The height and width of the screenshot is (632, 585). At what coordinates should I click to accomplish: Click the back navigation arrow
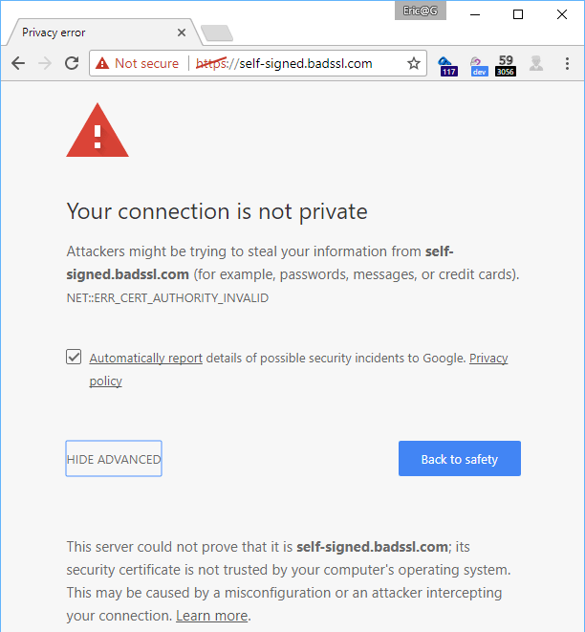(18, 63)
